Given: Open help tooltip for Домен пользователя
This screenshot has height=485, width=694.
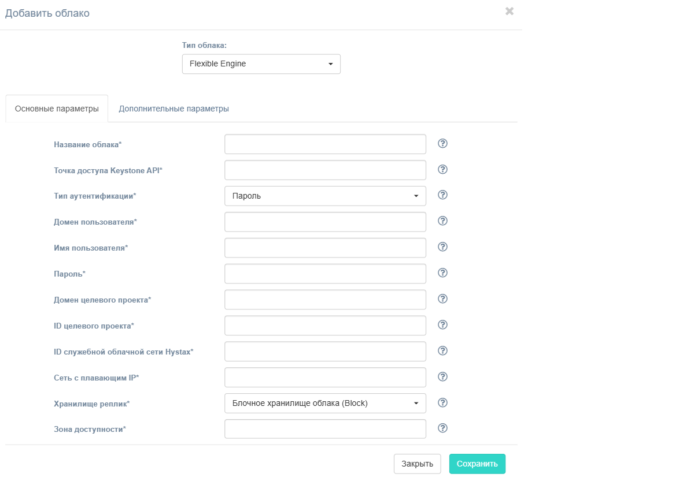Looking at the screenshot, I should point(443,221).
